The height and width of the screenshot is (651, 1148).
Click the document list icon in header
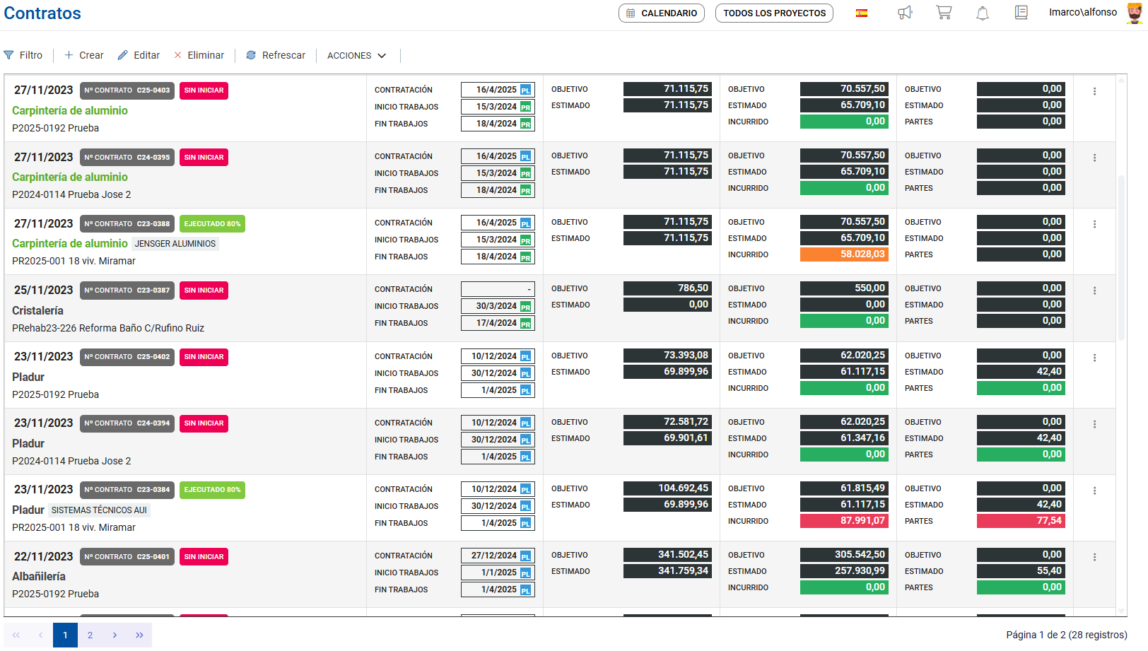click(1021, 13)
